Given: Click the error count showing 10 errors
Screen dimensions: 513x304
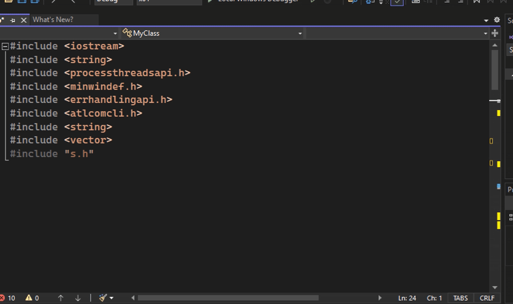Looking at the screenshot, I should [x=8, y=298].
